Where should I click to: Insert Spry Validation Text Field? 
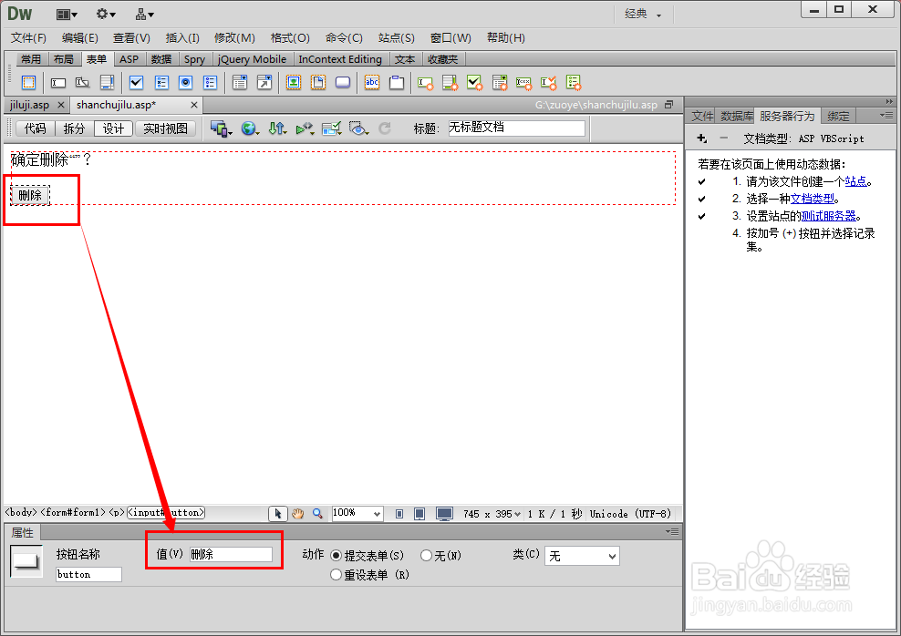[425, 84]
